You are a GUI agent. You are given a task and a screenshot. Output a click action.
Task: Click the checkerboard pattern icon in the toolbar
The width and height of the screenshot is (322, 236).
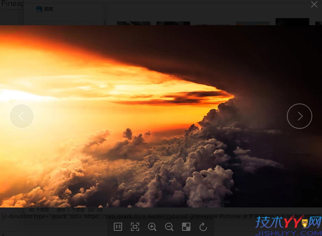(186, 227)
